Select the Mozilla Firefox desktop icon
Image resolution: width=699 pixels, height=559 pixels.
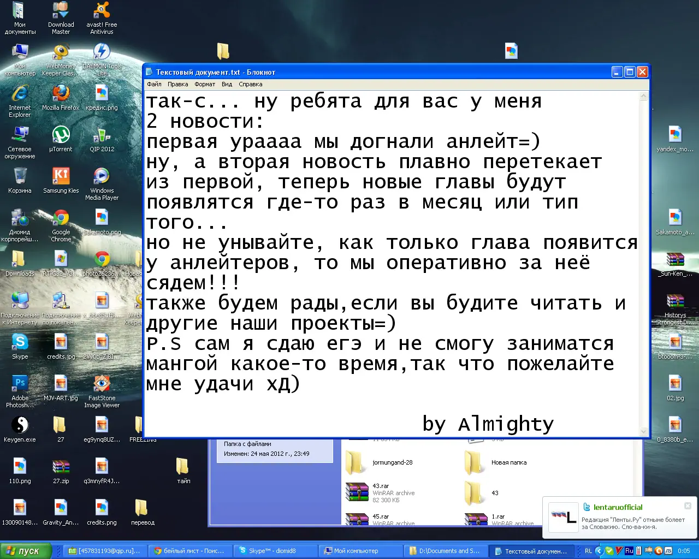[61, 93]
